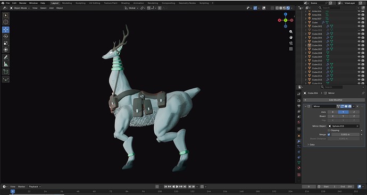Click the viewport pan hand icon
Screen dimensions: 367x195
coord(291,37)
